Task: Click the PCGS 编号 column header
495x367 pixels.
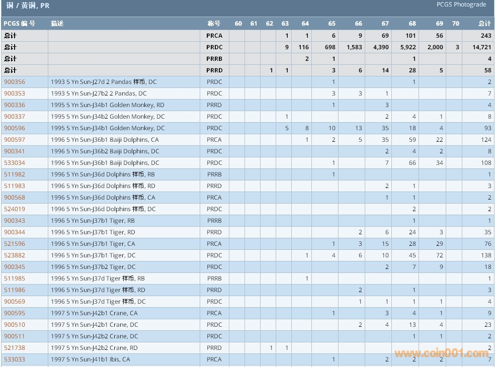Action: pyautogui.click(x=20, y=24)
